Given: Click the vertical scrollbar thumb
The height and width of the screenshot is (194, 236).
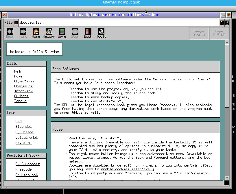Looking at the screenshot, I should point(227,76).
